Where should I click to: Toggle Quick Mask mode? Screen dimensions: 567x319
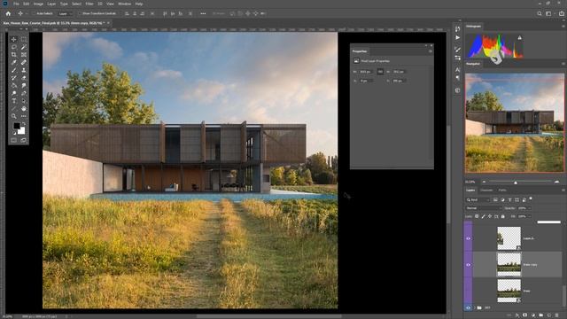[14, 140]
